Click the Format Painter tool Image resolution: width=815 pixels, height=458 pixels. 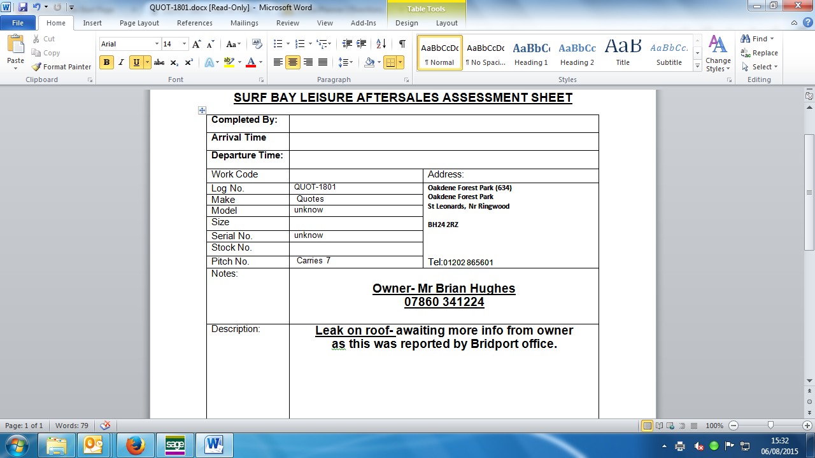click(x=62, y=67)
